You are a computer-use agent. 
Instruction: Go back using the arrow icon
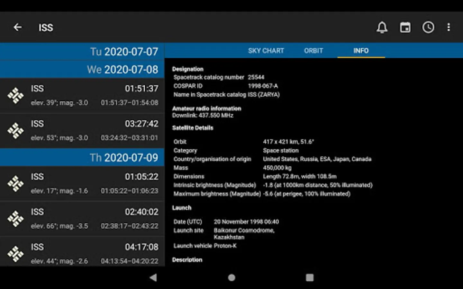pyautogui.click(x=18, y=27)
